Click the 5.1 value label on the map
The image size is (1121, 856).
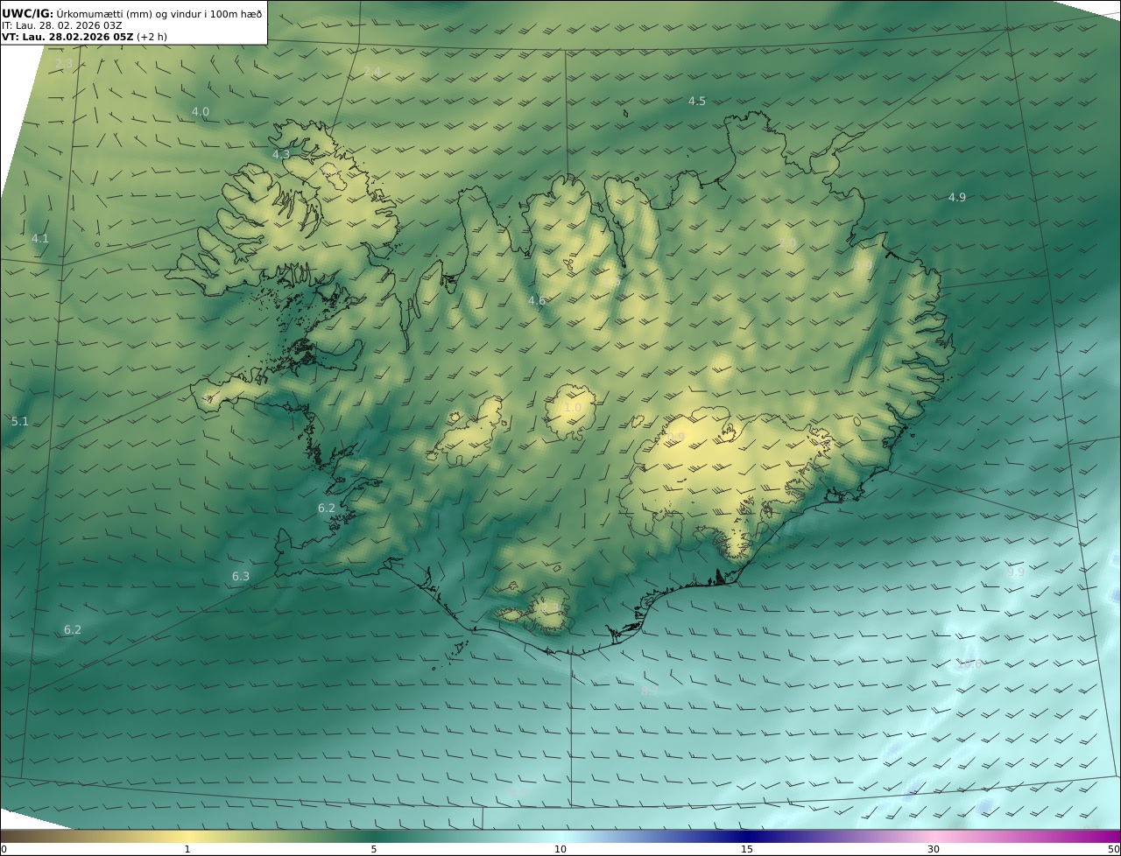[x=20, y=421]
